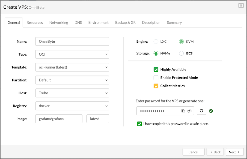This screenshot has width=247, height=159.
Task: Click the Next button
Action: 234,152
